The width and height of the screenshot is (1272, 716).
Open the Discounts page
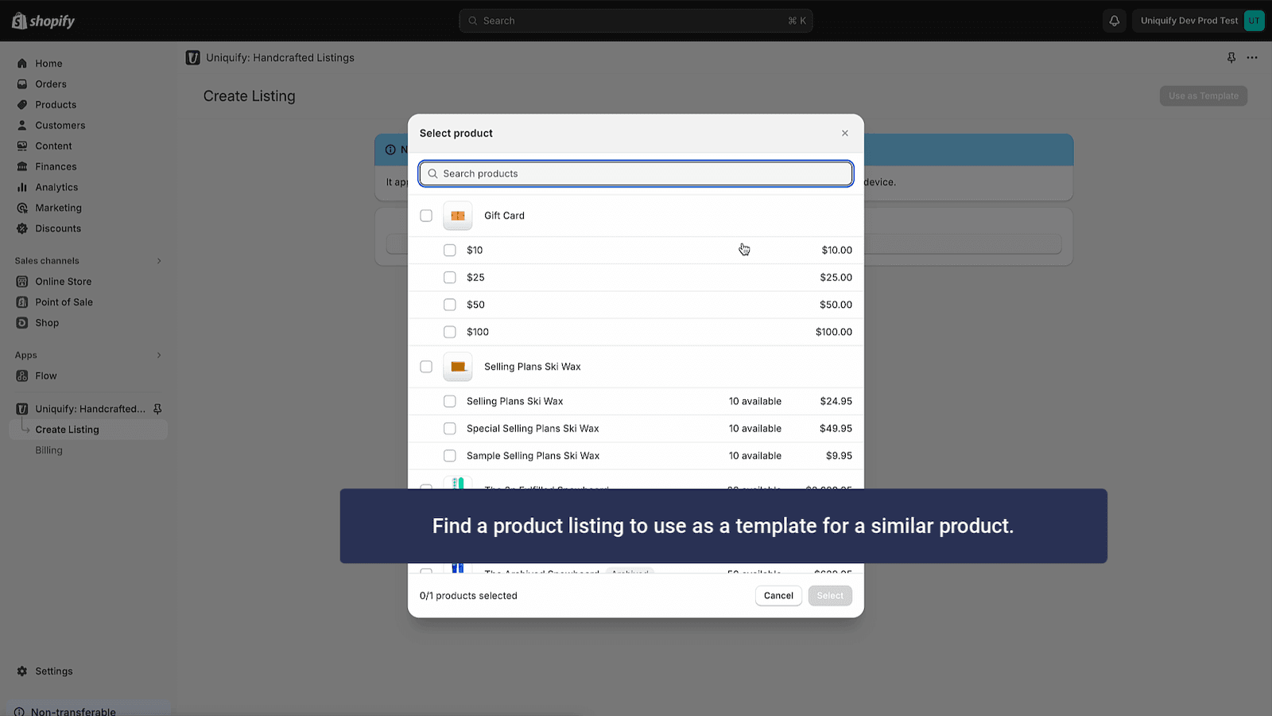56,228
